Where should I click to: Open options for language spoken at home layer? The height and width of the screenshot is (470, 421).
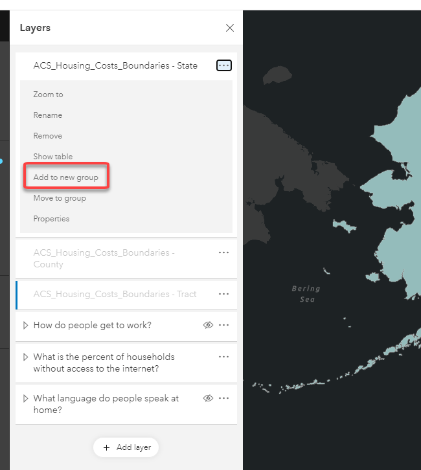pos(223,398)
